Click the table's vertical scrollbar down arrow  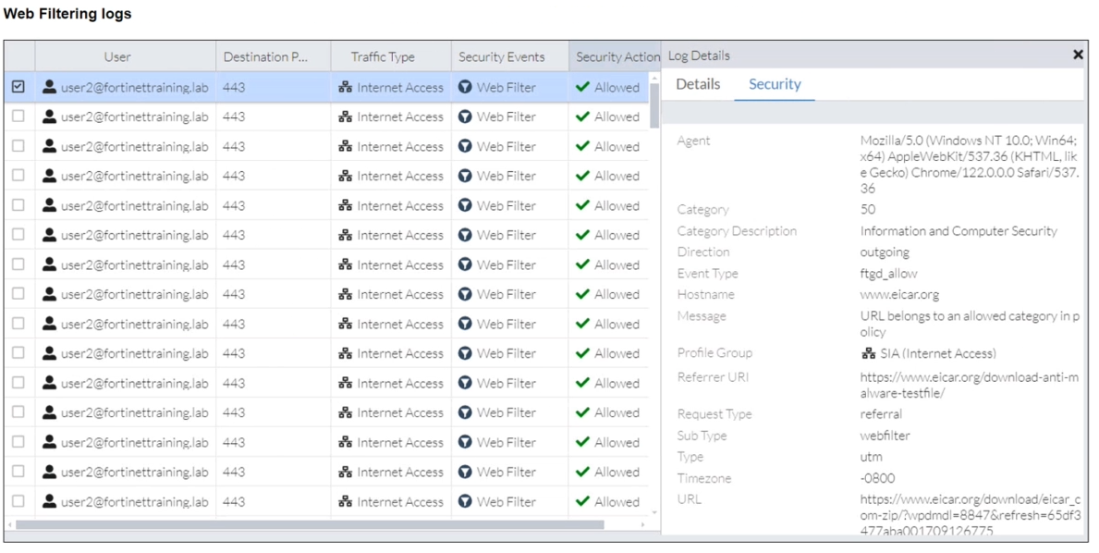pyautogui.click(x=654, y=512)
